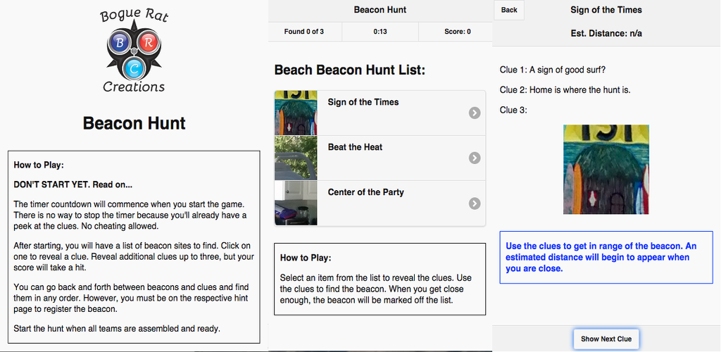Image resolution: width=721 pixels, height=352 pixels.
Task: Expand Beat the Heat arrow
Action: pos(475,158)
